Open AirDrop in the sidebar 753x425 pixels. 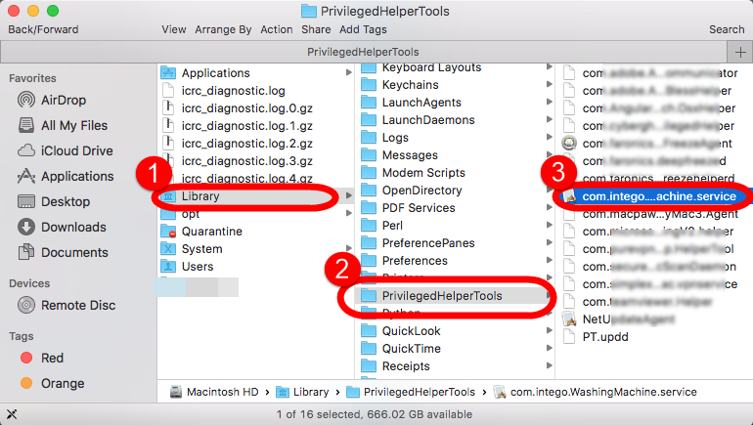(x=52, y=100)
